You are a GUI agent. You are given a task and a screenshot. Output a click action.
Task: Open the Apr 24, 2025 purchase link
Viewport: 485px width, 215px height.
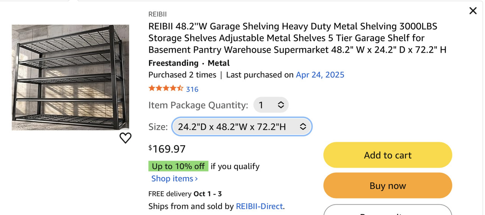pos(320,75)
